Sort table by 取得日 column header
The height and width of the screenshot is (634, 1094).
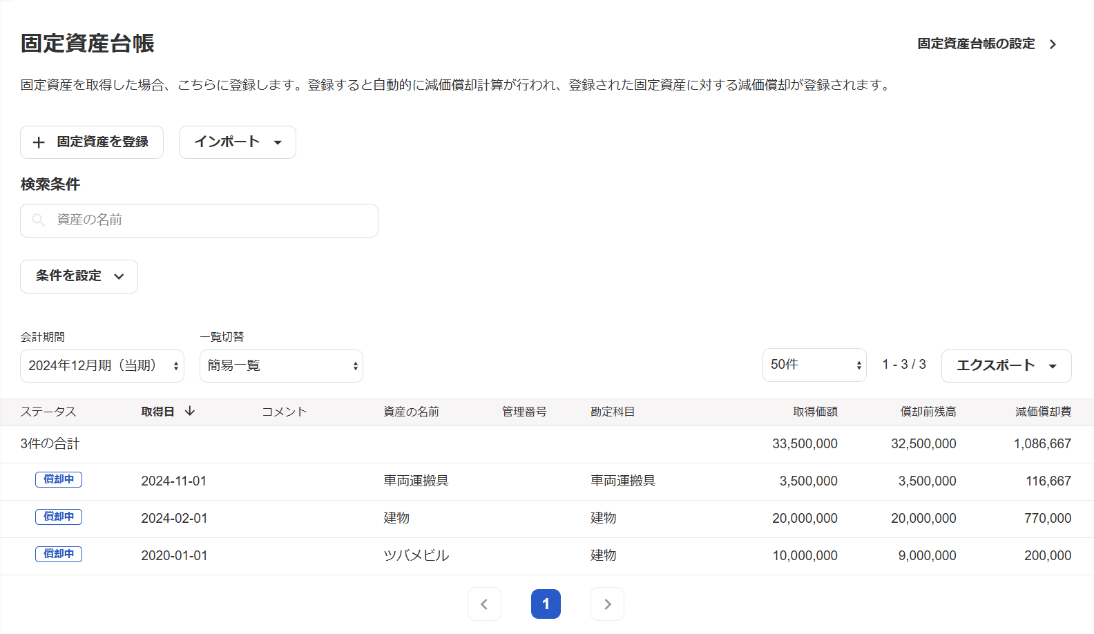pyautogui.click(x=157, y=412)
